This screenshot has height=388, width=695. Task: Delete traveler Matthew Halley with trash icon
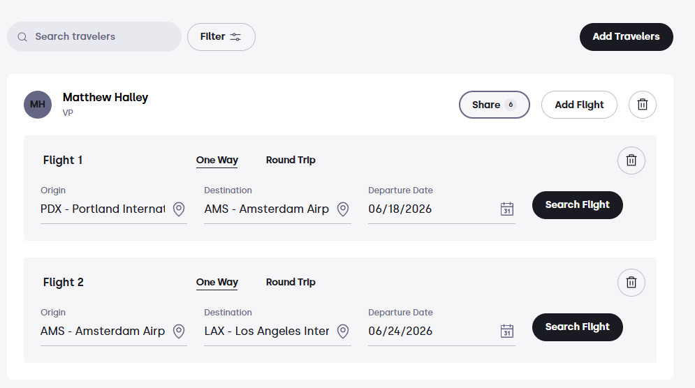click(x=642, y=105)
